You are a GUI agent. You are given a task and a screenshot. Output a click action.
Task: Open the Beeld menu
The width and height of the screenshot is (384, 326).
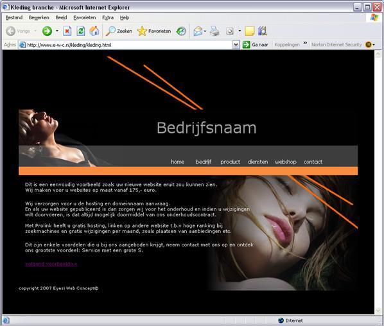pyautogui.click(x=61, y=17)
